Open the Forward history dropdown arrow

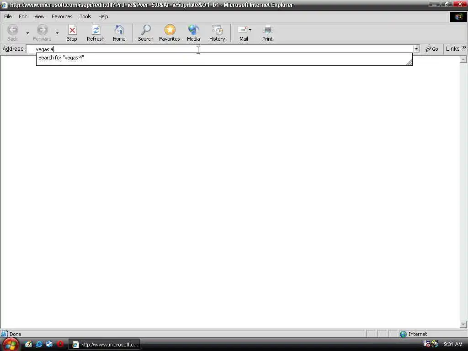pos(57,33)
